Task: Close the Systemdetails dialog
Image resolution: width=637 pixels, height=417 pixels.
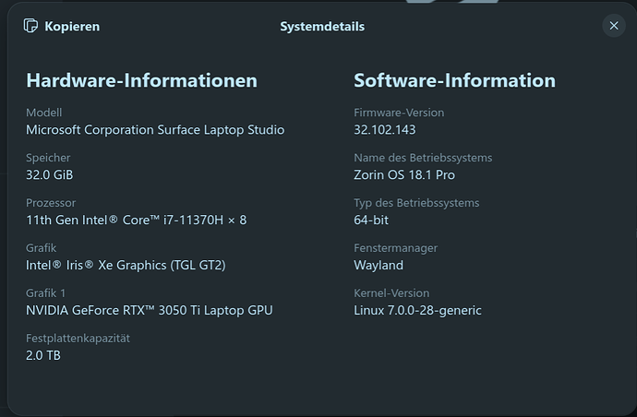Action: (x=613, y=26)
